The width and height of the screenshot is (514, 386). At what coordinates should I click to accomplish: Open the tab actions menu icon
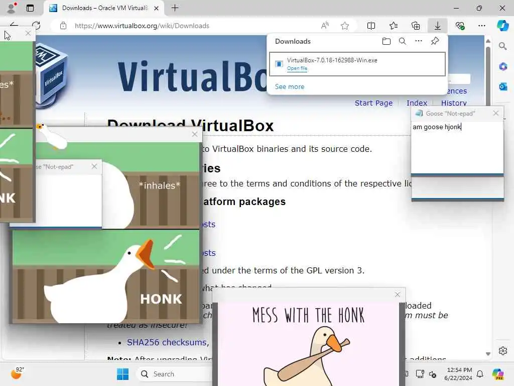(x=30, y=8)
